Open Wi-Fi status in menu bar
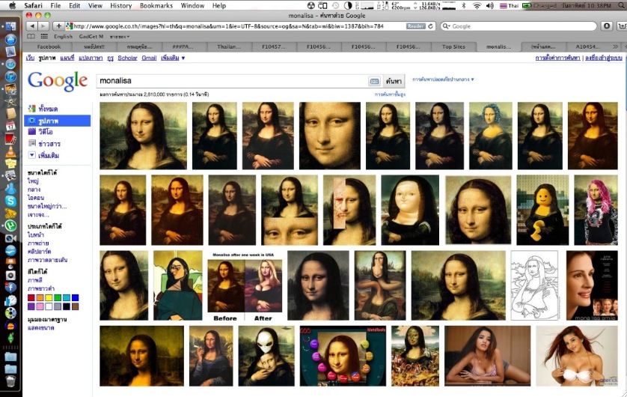 pyautogui.click(x=477, y=5)
